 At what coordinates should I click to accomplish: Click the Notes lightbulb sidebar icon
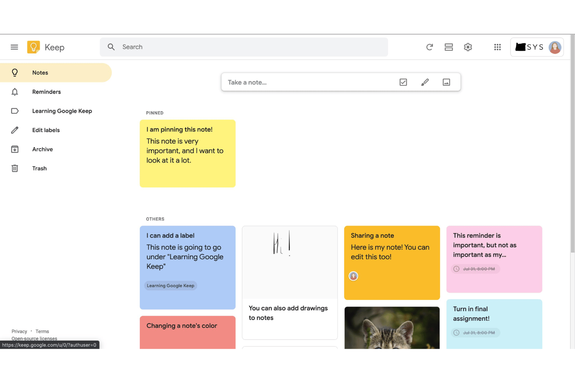(x=15, y=73)
